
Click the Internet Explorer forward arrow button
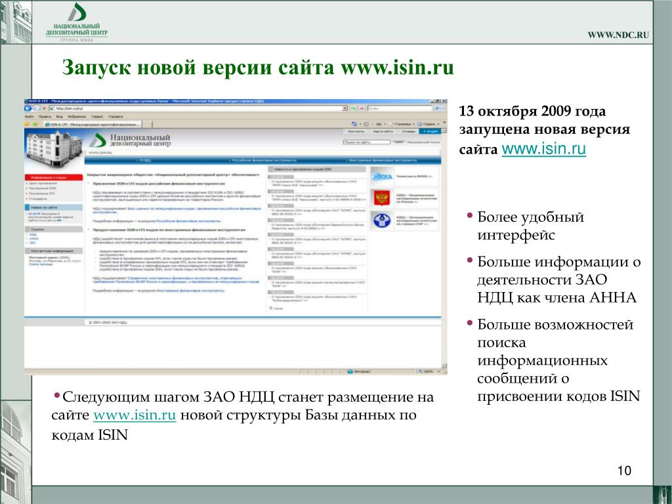(37, 108)
